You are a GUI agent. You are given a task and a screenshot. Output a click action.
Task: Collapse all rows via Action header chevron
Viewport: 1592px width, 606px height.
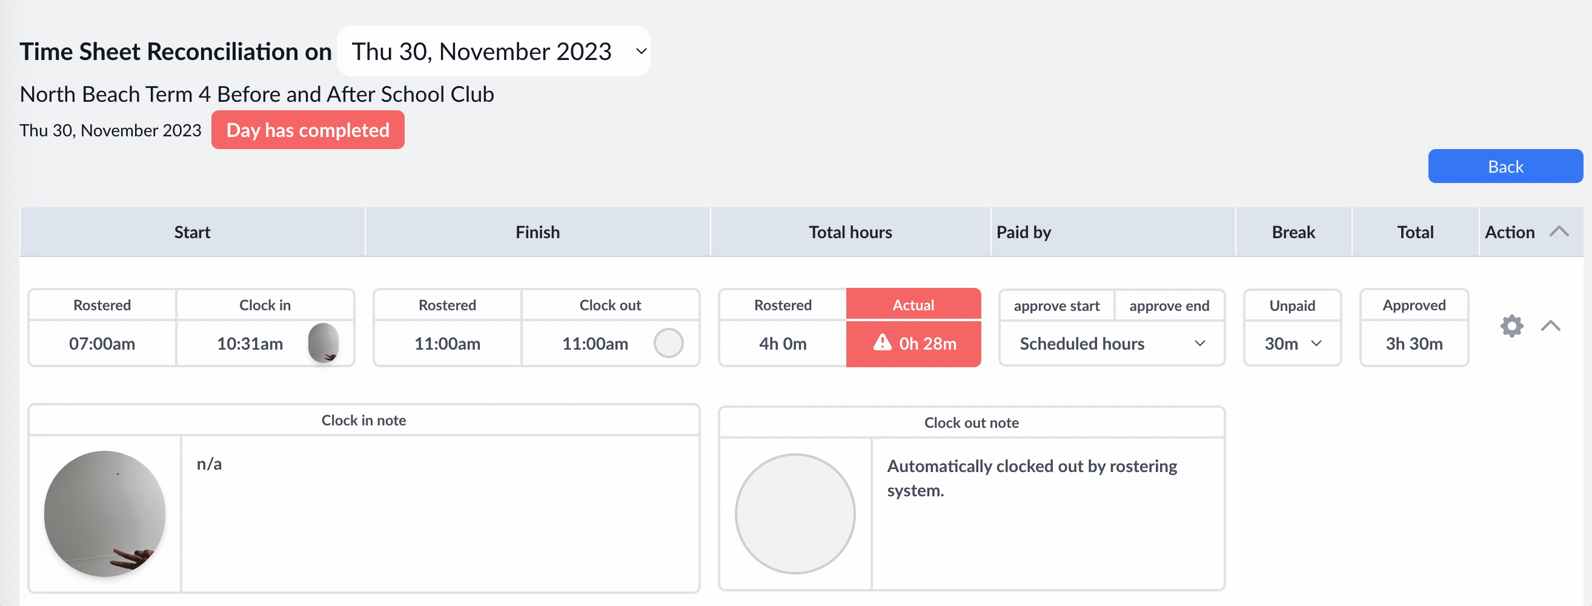pos(1559,232)
